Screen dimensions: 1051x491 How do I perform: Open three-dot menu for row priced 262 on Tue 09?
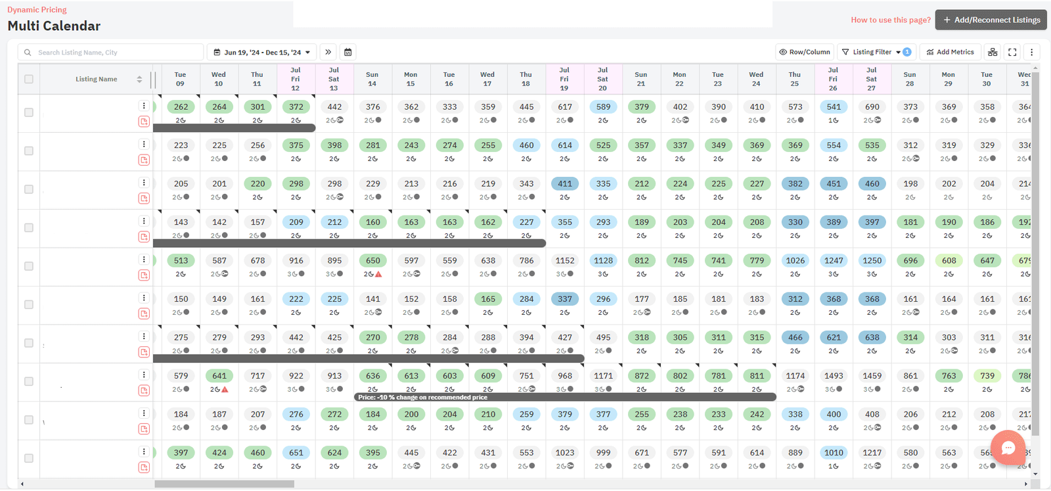(x=144, y=106)
